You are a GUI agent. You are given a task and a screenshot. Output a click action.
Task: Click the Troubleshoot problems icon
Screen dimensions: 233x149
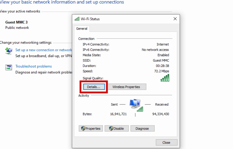click(x=9, y=68)
